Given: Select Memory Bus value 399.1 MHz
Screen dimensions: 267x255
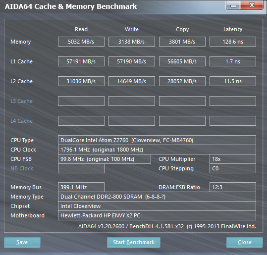Looking at the screenshot, I should click(81, 187).
